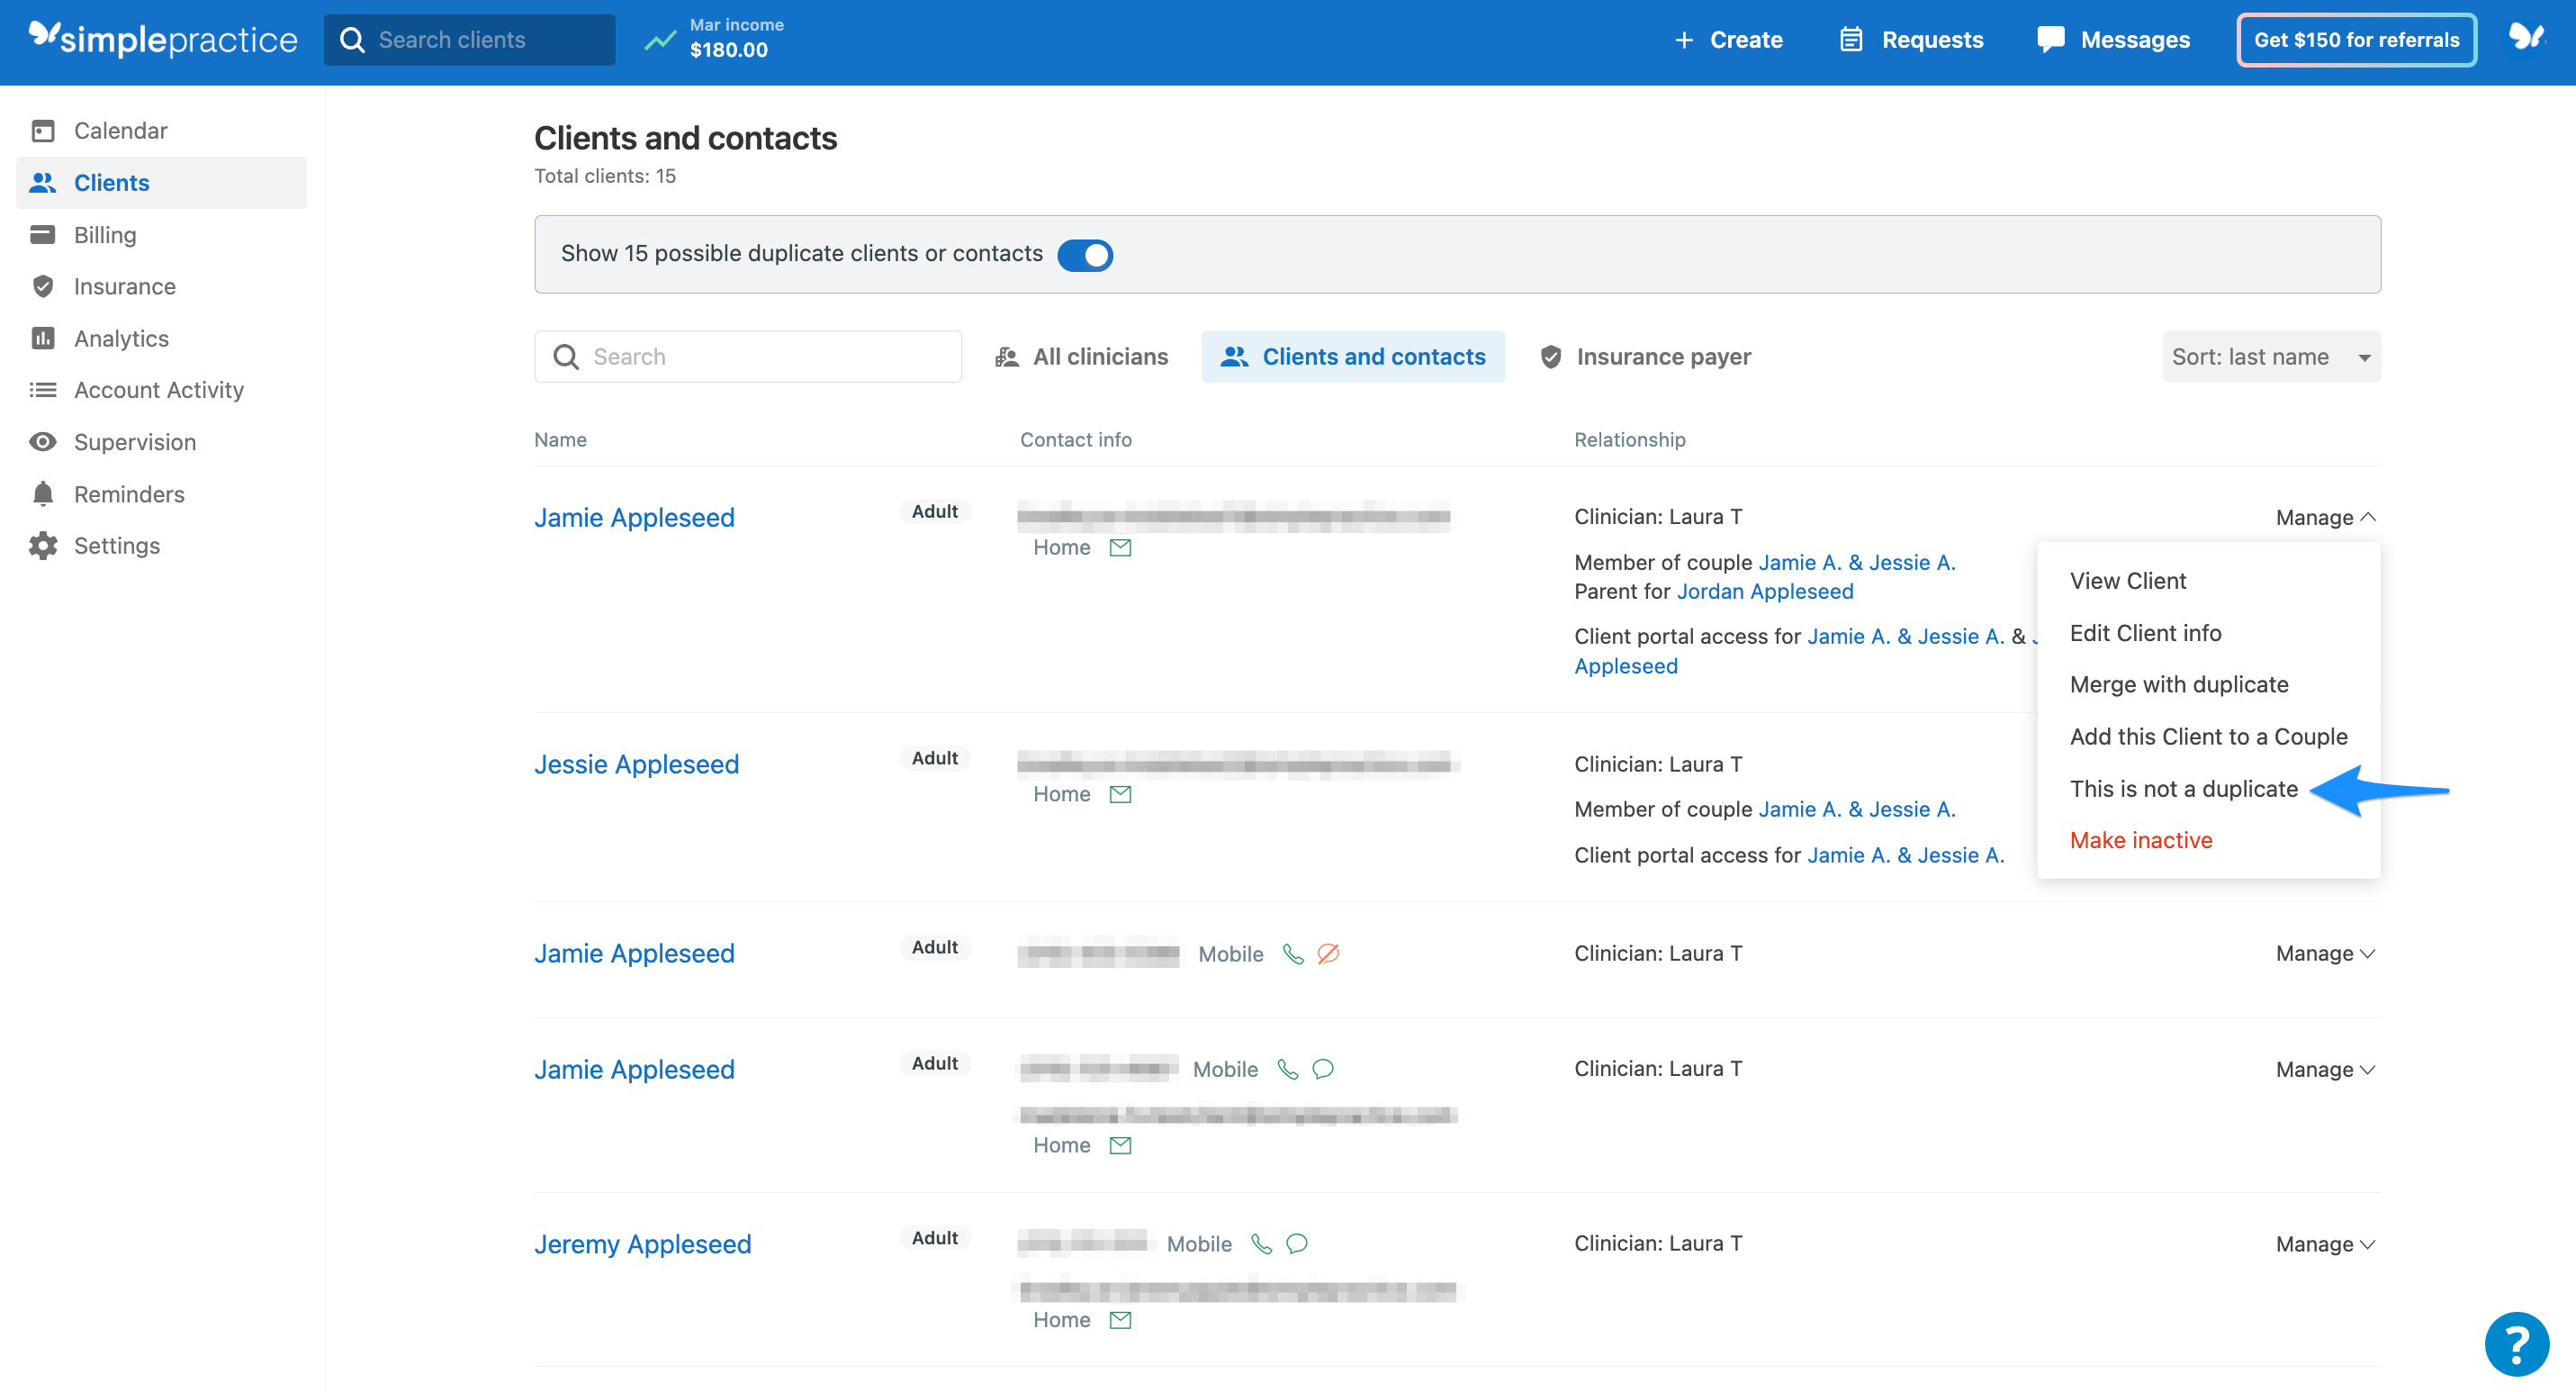Open Requests via the calendar icon
Screen dimensions: 2576x1392
[1852, 39]
